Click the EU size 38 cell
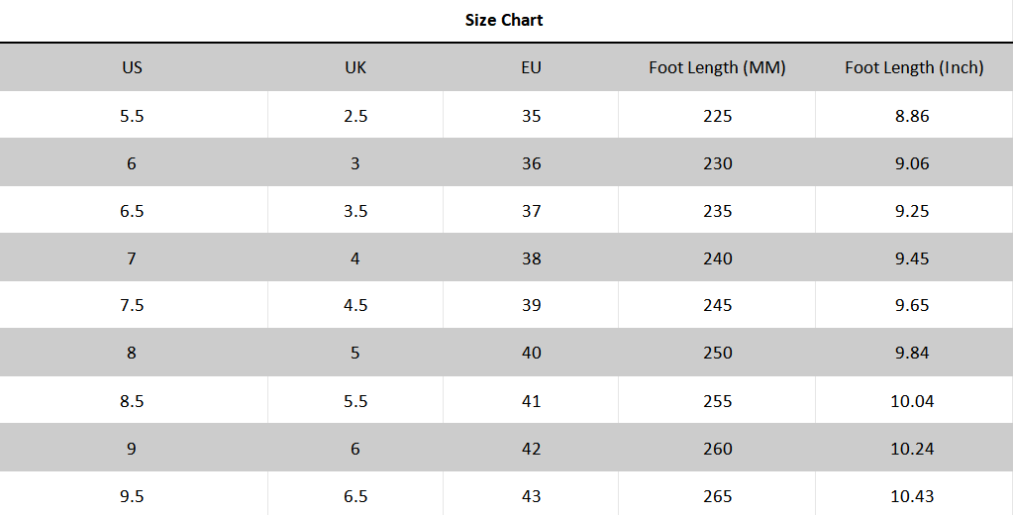The height and width of the screenshot is (515, 1013). [x=531, y=258]
